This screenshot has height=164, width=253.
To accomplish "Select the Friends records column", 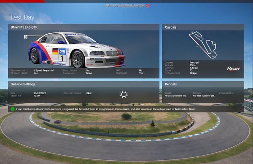I will pos(204,95).
